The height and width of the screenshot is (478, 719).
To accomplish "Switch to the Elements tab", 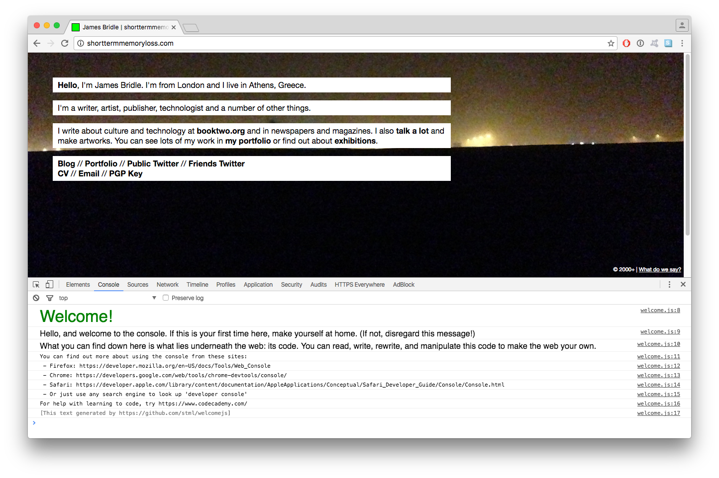I will point(78,285).
